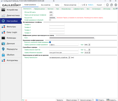Click the Телефон 3 input field
118x101 pixels.
point(57,30)
